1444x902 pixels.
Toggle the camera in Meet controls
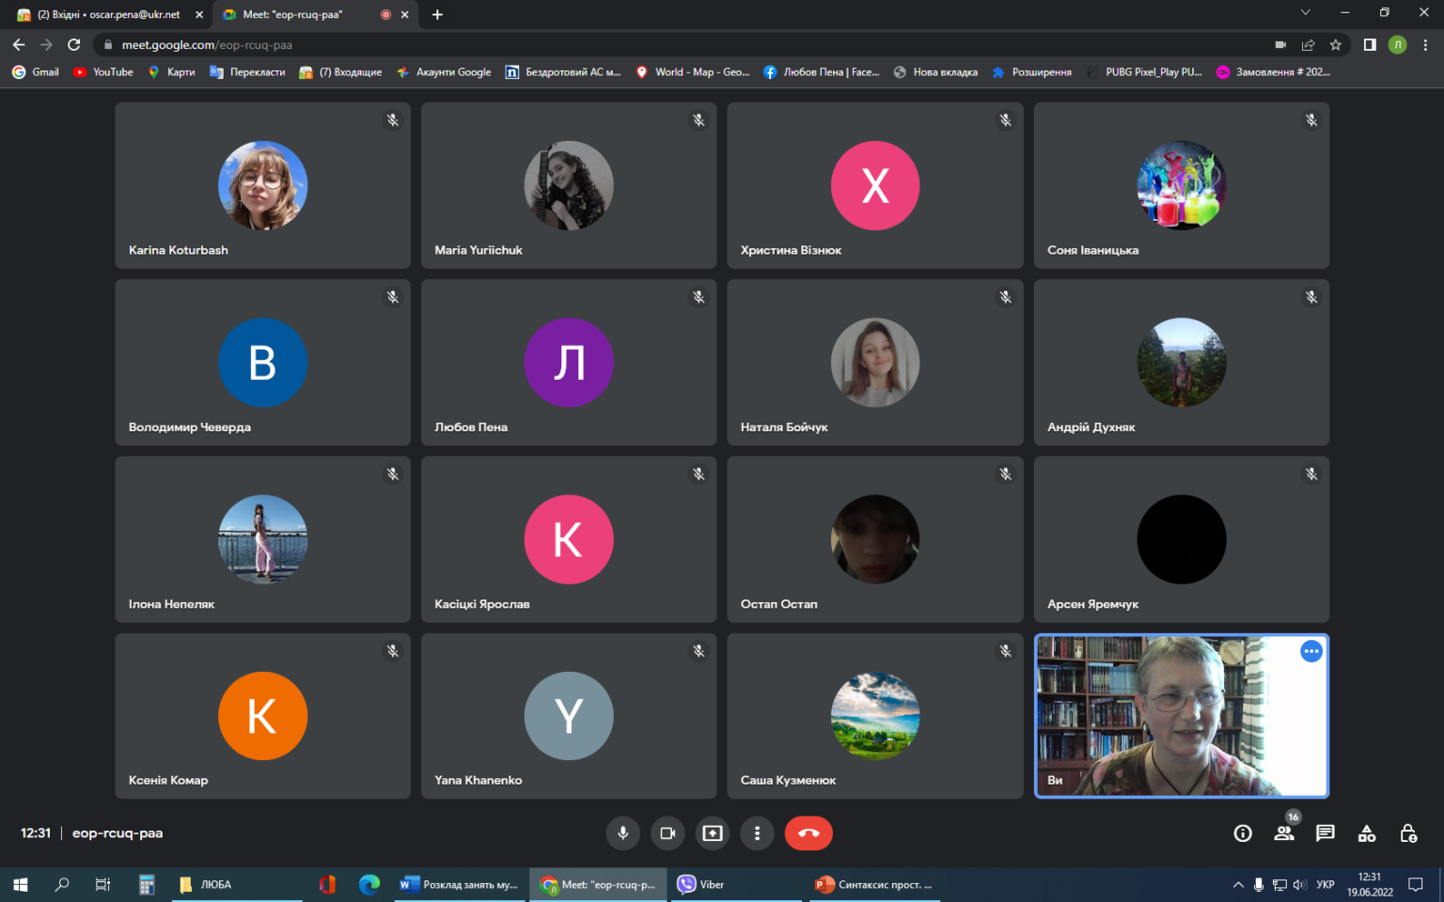(x=667, y=833)
